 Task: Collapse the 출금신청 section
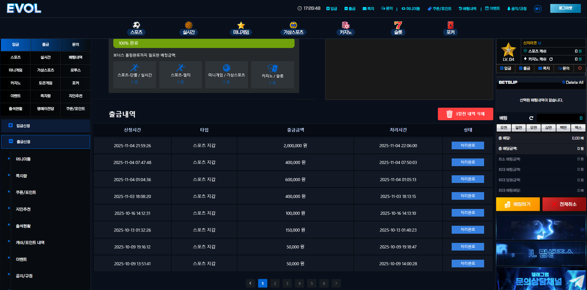(46, 142)
